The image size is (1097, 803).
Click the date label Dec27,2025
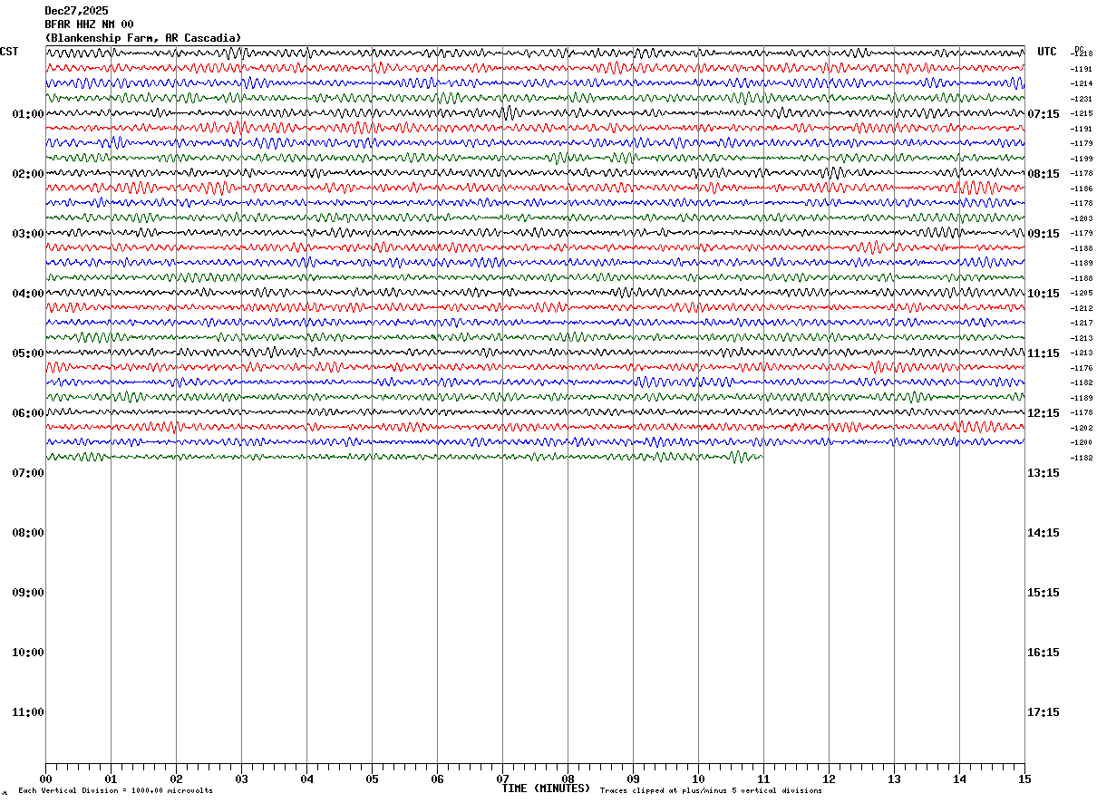[x=76, y=11]
